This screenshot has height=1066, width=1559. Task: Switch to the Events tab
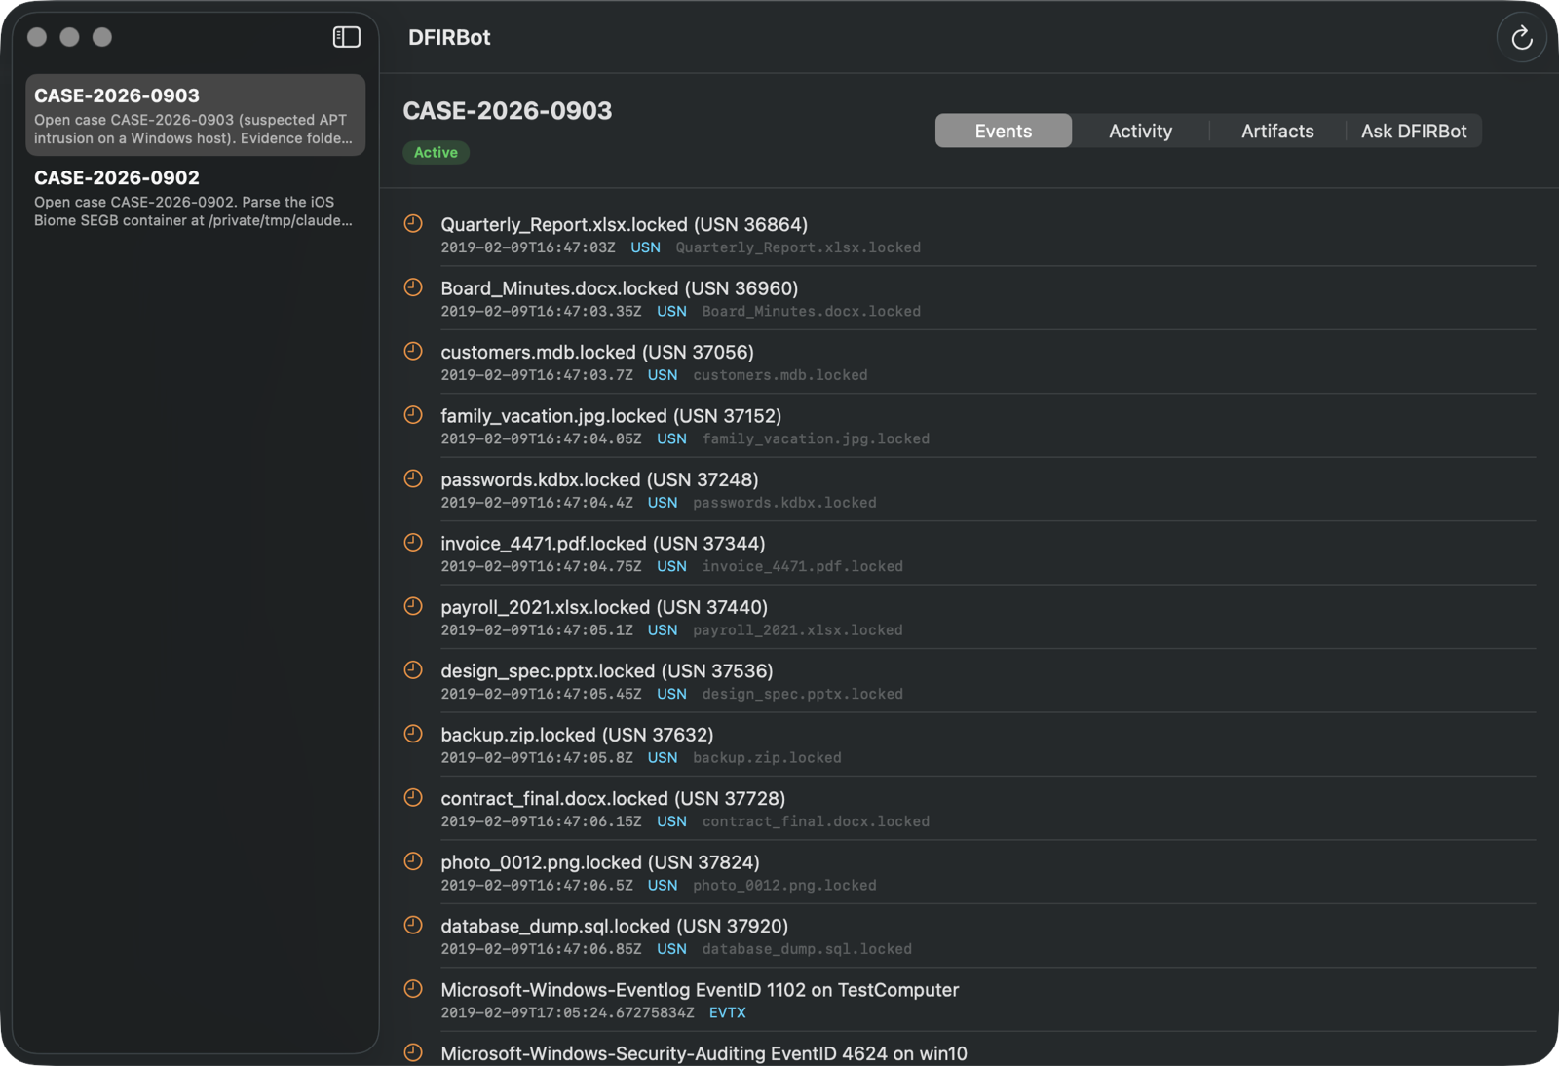(1004, 131)
